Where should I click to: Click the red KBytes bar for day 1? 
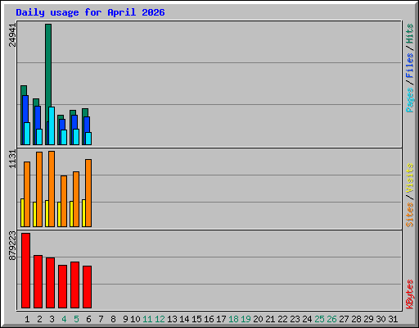(25, 271)
